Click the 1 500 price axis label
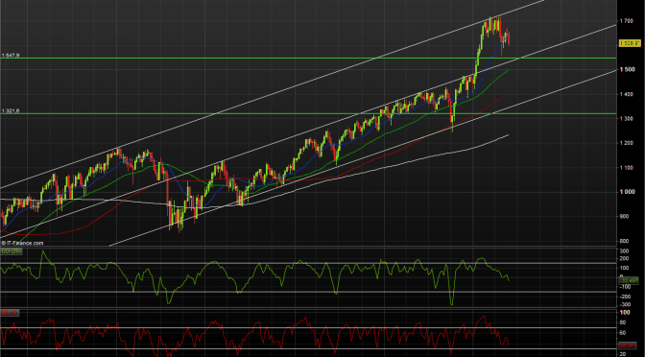This screenshot has width=645, height=357. (x=628, y=69)
